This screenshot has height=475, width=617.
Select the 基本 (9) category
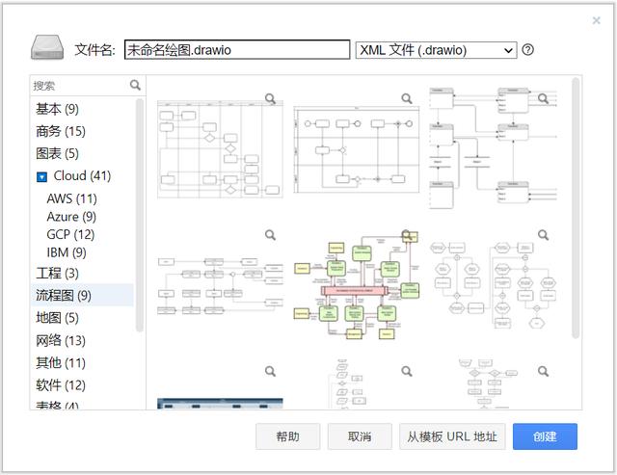click(x=57, y=109)
